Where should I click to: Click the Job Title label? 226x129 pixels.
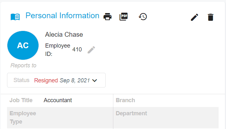[21, 100]
